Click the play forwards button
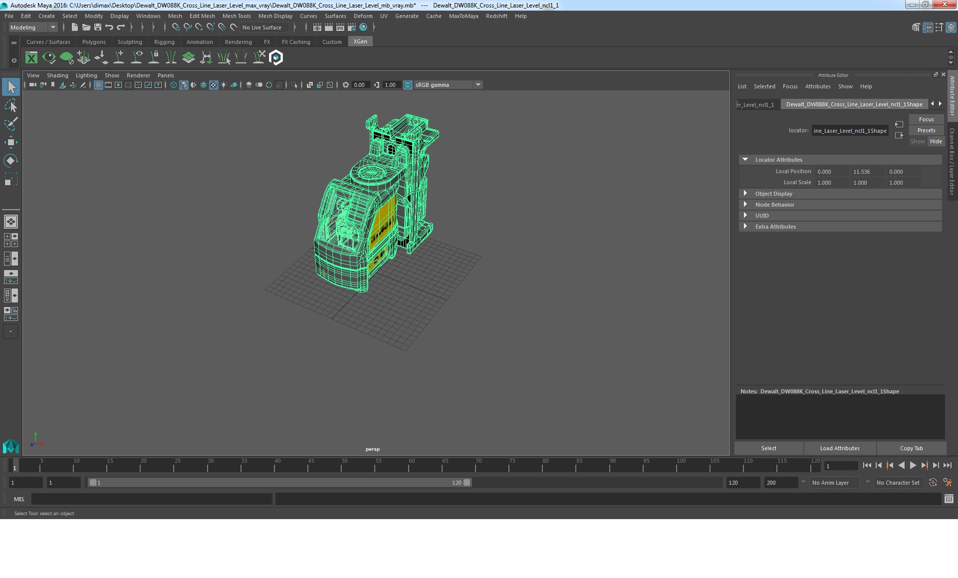Viewport: 958px width, 578px height. pyautogui.click(x=913, y=465)
